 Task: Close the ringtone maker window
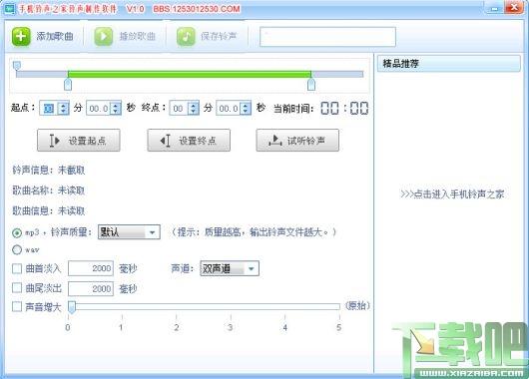514,7
